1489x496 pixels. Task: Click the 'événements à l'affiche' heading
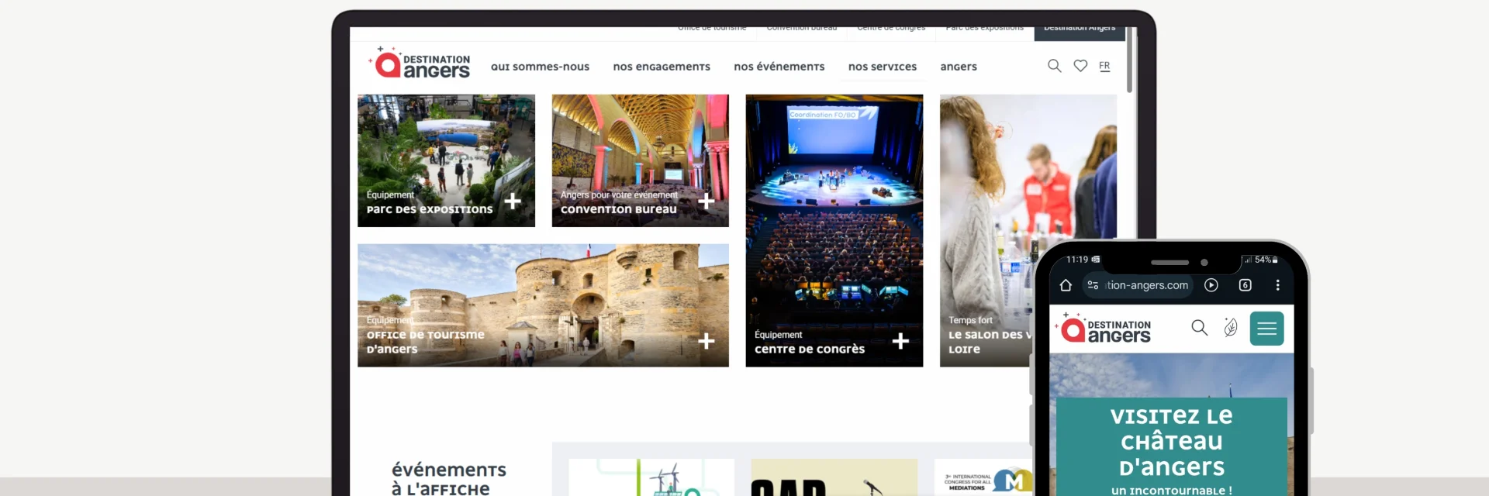coord(448,479)
